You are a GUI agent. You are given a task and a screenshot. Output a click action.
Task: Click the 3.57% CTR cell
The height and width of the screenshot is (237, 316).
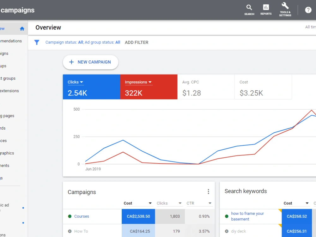pyautogui.click(x=200, y=231)
